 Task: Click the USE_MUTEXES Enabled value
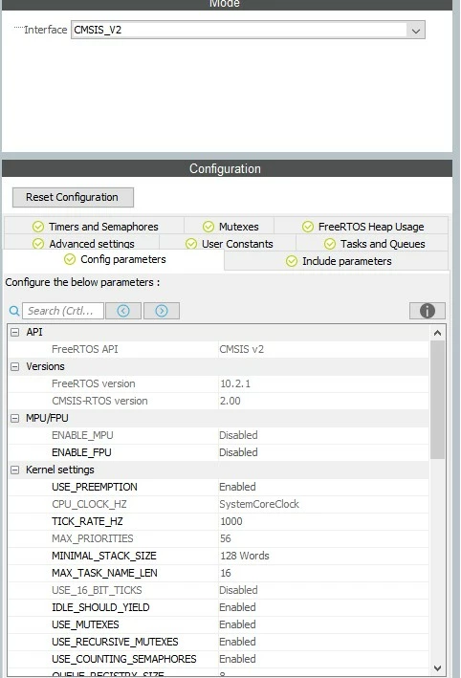237,624
